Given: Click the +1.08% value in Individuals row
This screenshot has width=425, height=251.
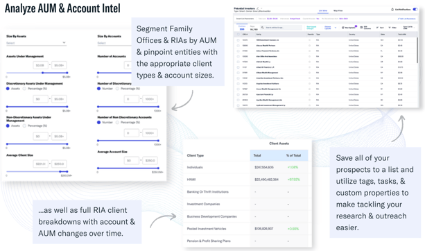Looking at the screenshot, I should tap(293, 167).
